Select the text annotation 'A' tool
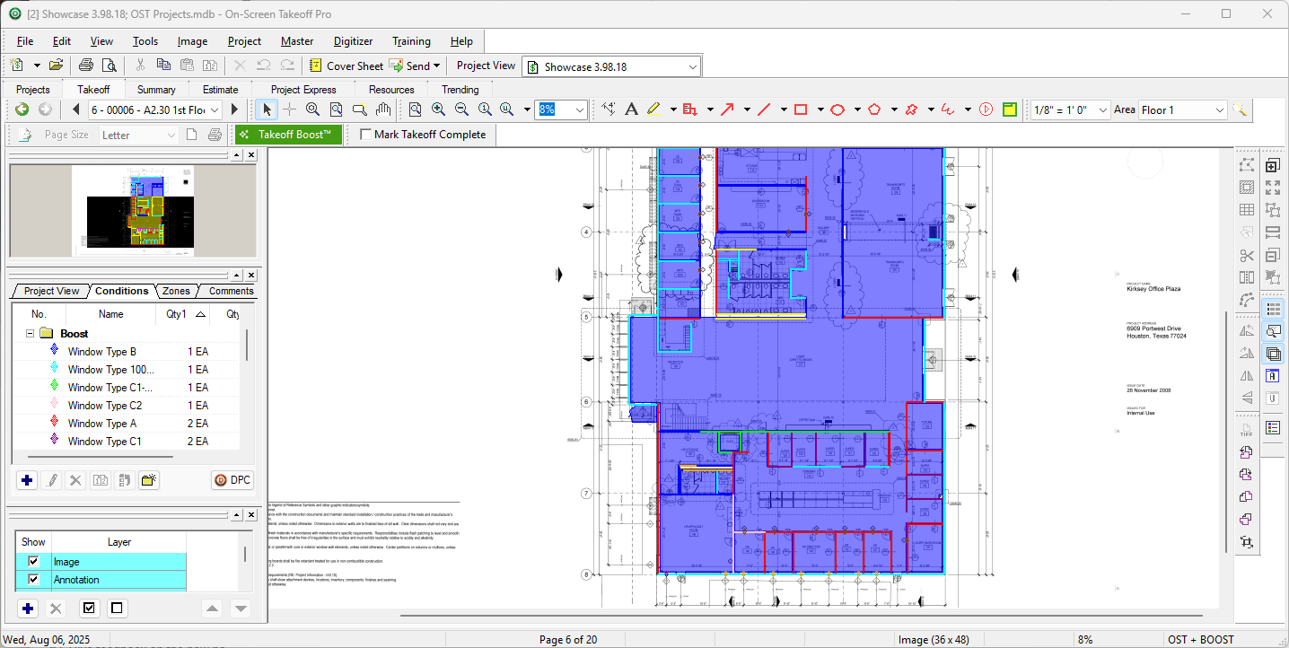 coord(631,109)
